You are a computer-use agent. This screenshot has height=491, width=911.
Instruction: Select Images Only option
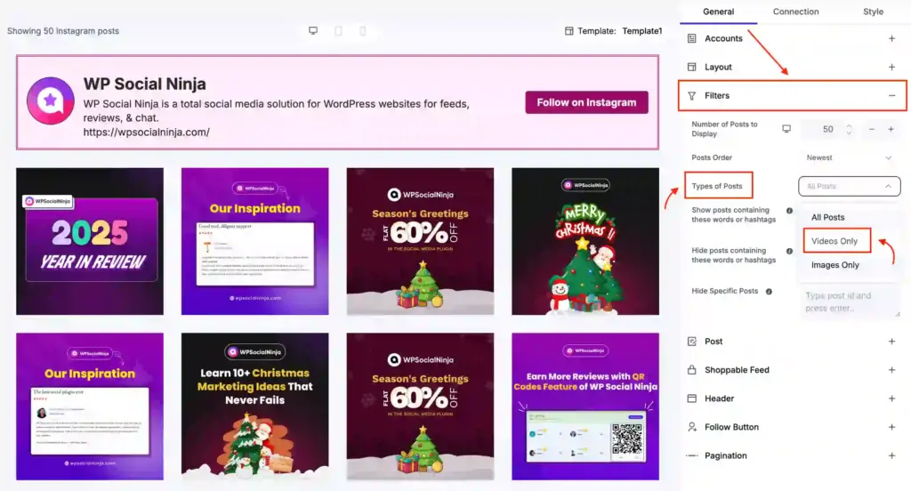click(x=834, y=265)
